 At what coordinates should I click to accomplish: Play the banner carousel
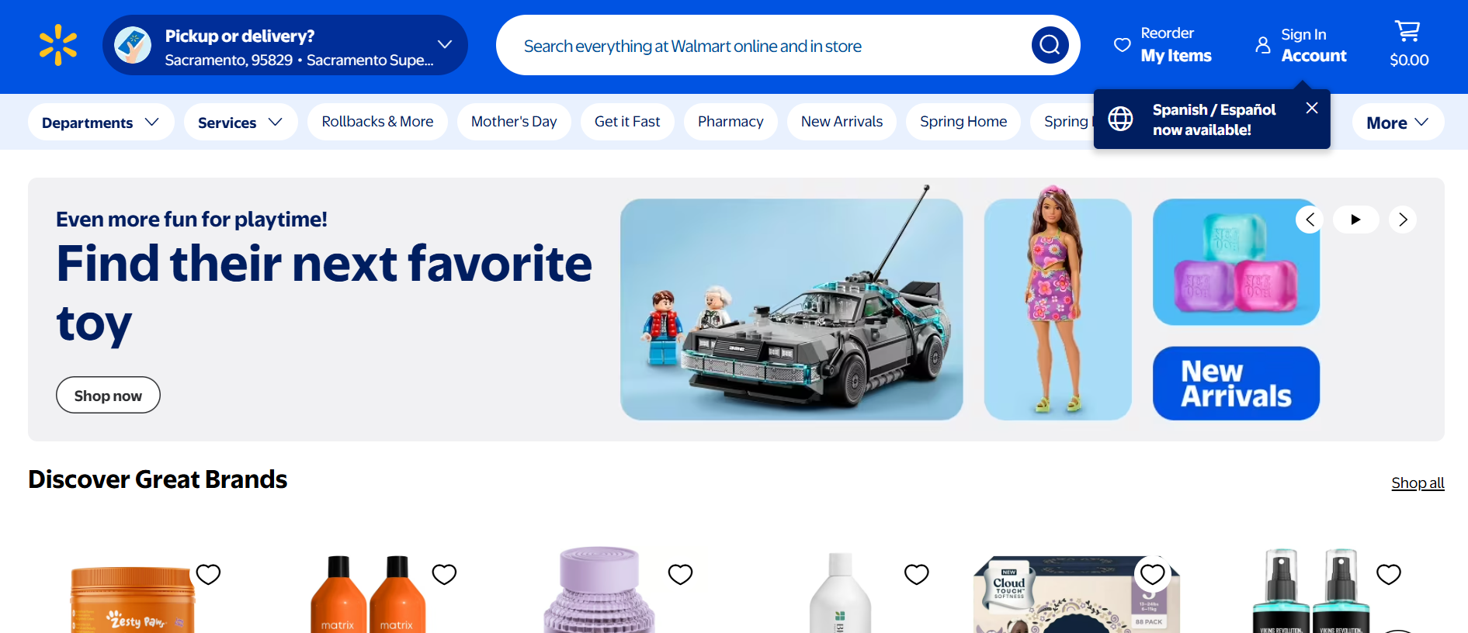1356,220
